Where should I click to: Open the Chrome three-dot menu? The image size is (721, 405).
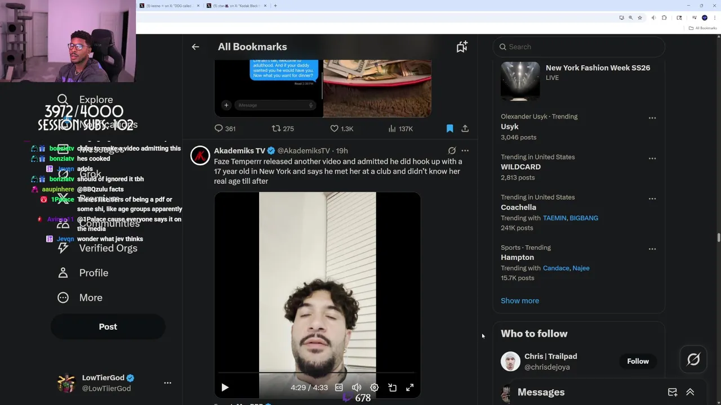714,17
